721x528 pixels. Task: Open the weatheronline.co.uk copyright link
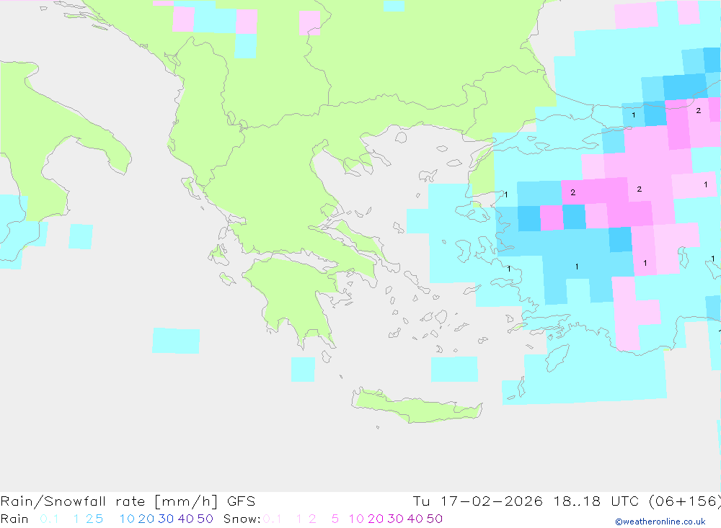tap(660, 522)
